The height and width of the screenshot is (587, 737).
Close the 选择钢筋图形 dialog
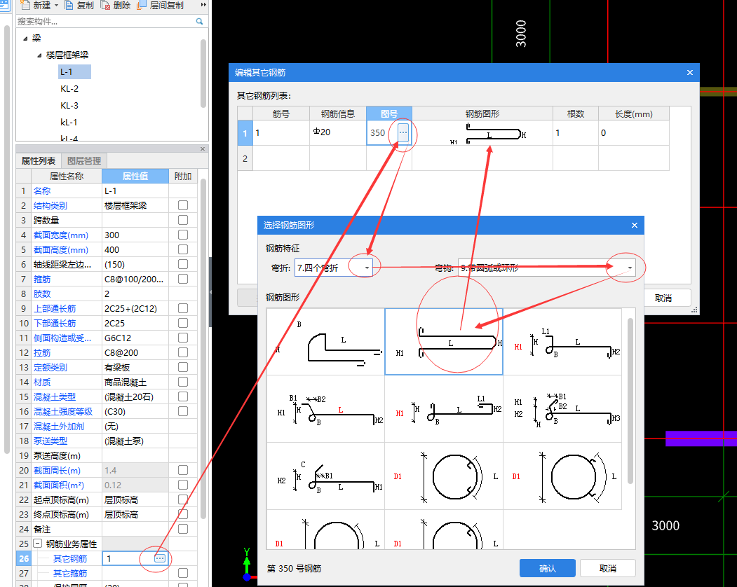pos(635,225)
